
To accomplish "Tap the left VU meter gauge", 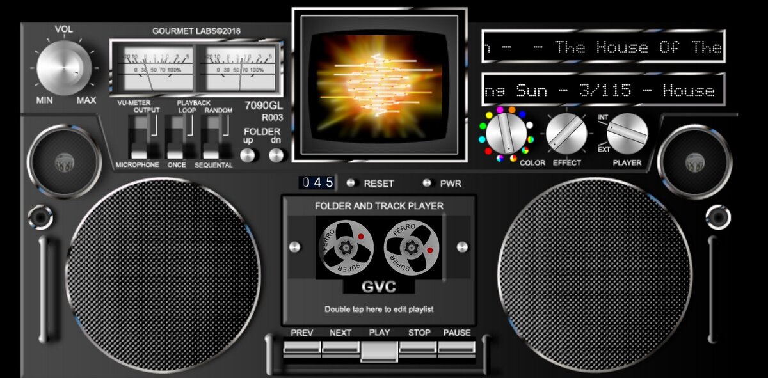I will (154, 68).
